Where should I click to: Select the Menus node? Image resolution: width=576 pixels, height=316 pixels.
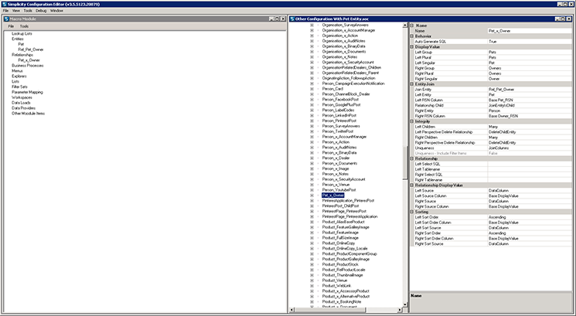tap(17, 71)
